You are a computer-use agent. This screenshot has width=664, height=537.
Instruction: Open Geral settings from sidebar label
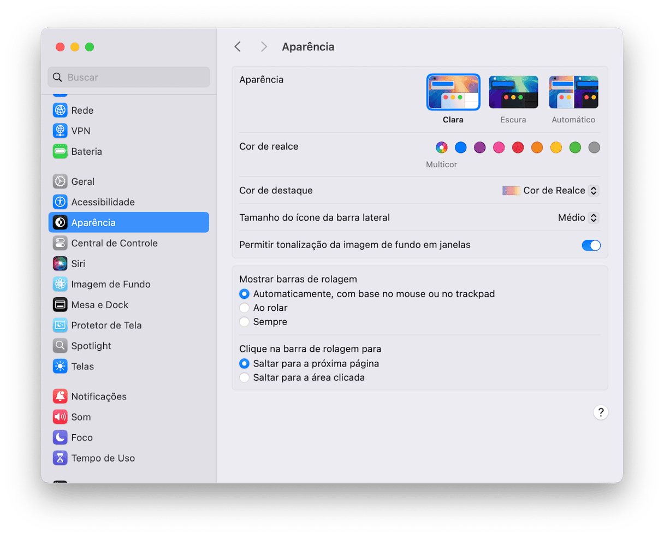point(83,181)
